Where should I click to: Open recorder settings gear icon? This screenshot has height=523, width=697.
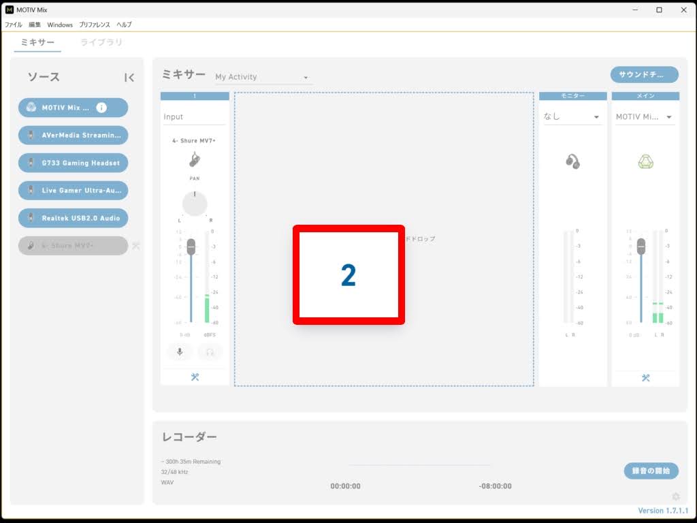675,496
